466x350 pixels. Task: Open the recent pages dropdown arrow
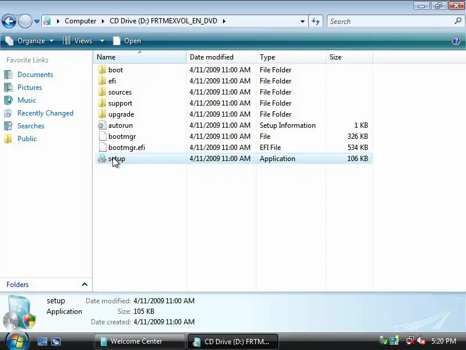coord(37,22)
